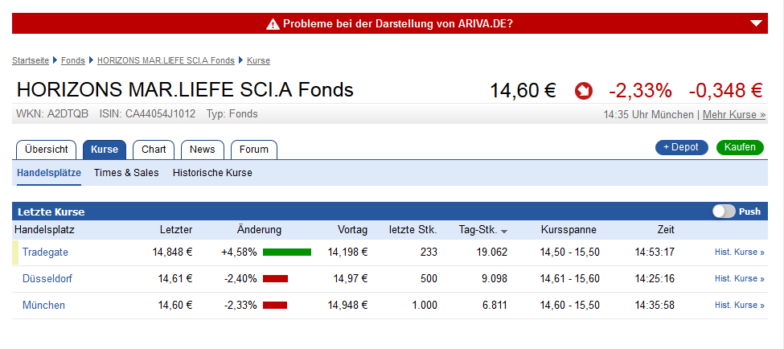Click the Fonds breadcrumb link
Image resolution: width=784 pixels, height=349 pixels.
coord(73,60)
